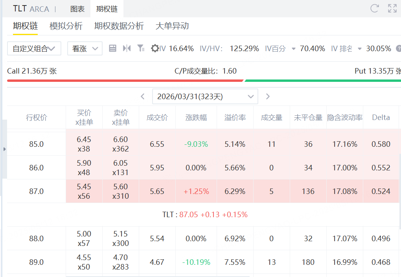
Task: Click the Call 21.36万 张 volume label
Action: [x=32, y=71]
